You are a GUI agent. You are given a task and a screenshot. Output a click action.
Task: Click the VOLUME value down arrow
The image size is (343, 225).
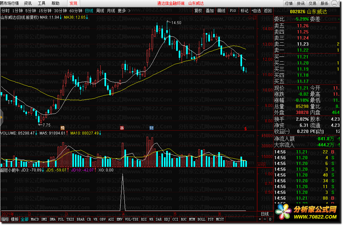[x=36, y=133]
